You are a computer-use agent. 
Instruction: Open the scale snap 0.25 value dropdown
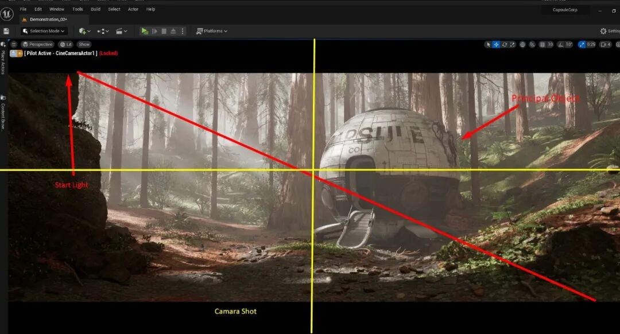click(591, 45)
